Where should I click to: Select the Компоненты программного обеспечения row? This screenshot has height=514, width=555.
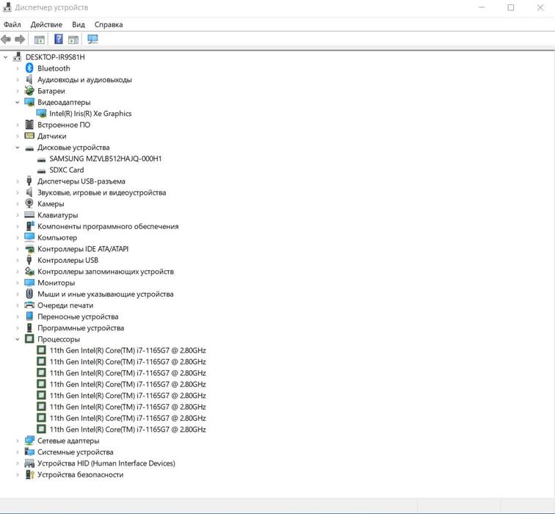(x=108, y=226)
